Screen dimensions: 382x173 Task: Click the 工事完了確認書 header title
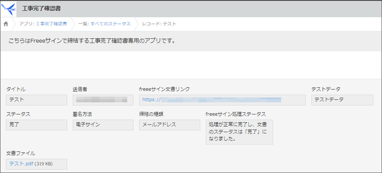pos(41,9)
